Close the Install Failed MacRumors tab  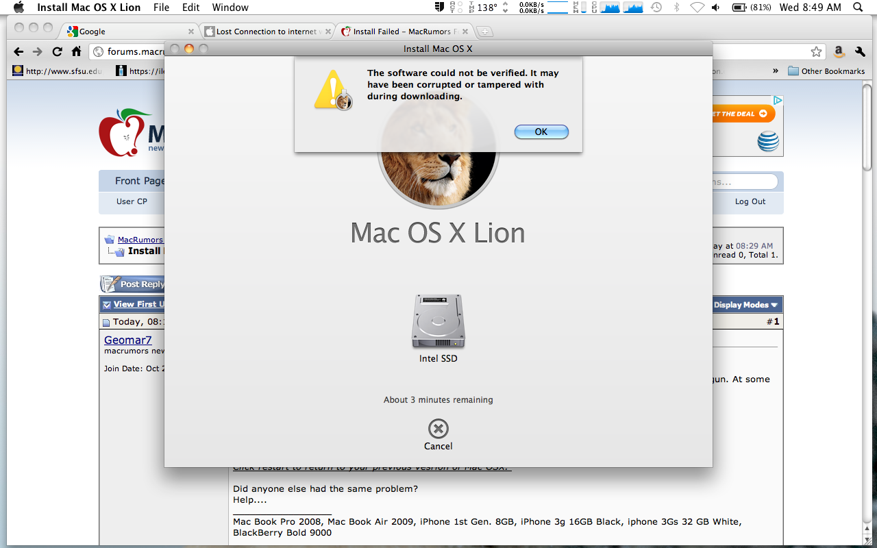tap(465, 32)
